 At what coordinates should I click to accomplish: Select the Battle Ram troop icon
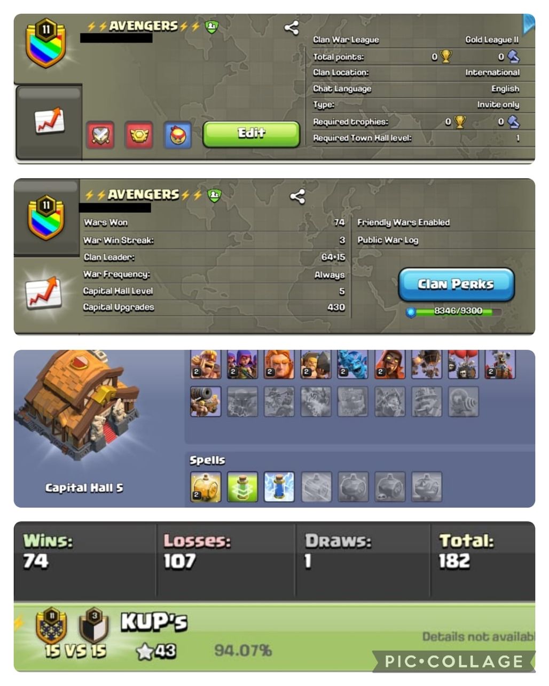pos(316,364)
